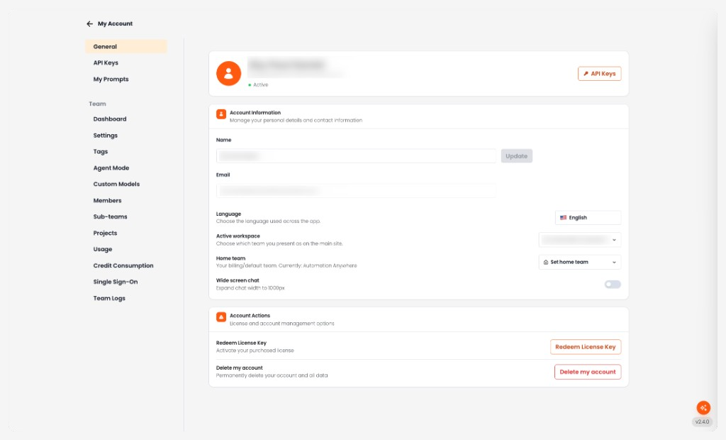The width and height of the screenshot is (726, 440).
Task: Open Single Sign-On page
Action: click(x=116, y=282)
